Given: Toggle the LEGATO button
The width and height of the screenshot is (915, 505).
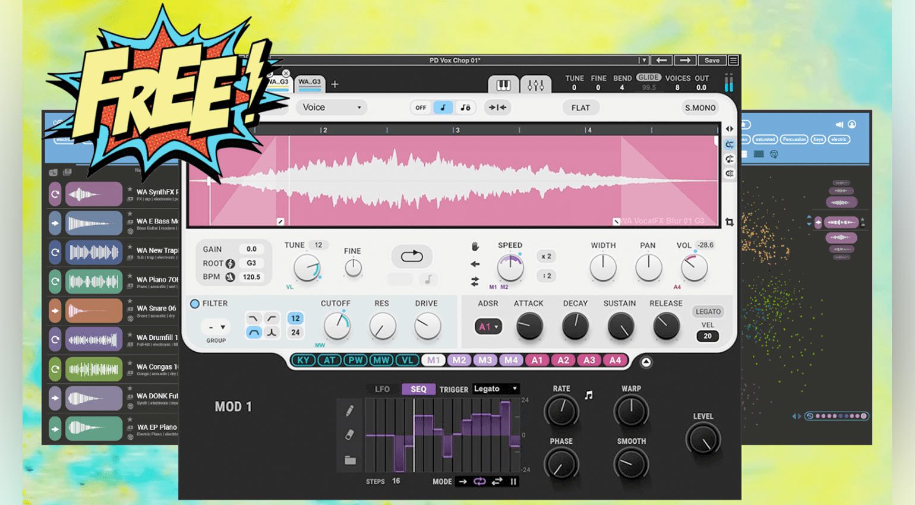Looking at the screenshot, I should (x=708, y=311).
